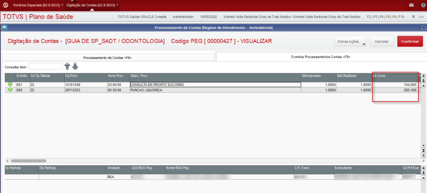Click the Sair exit button
This screenshot has height=193, width=427.
click(x=418, y=17)
